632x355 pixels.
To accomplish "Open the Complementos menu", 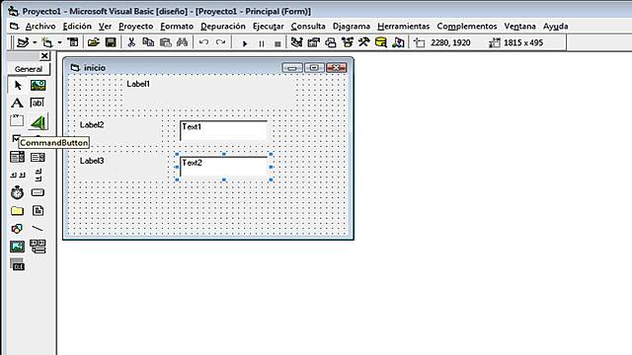I will click(x=467, y=27).
